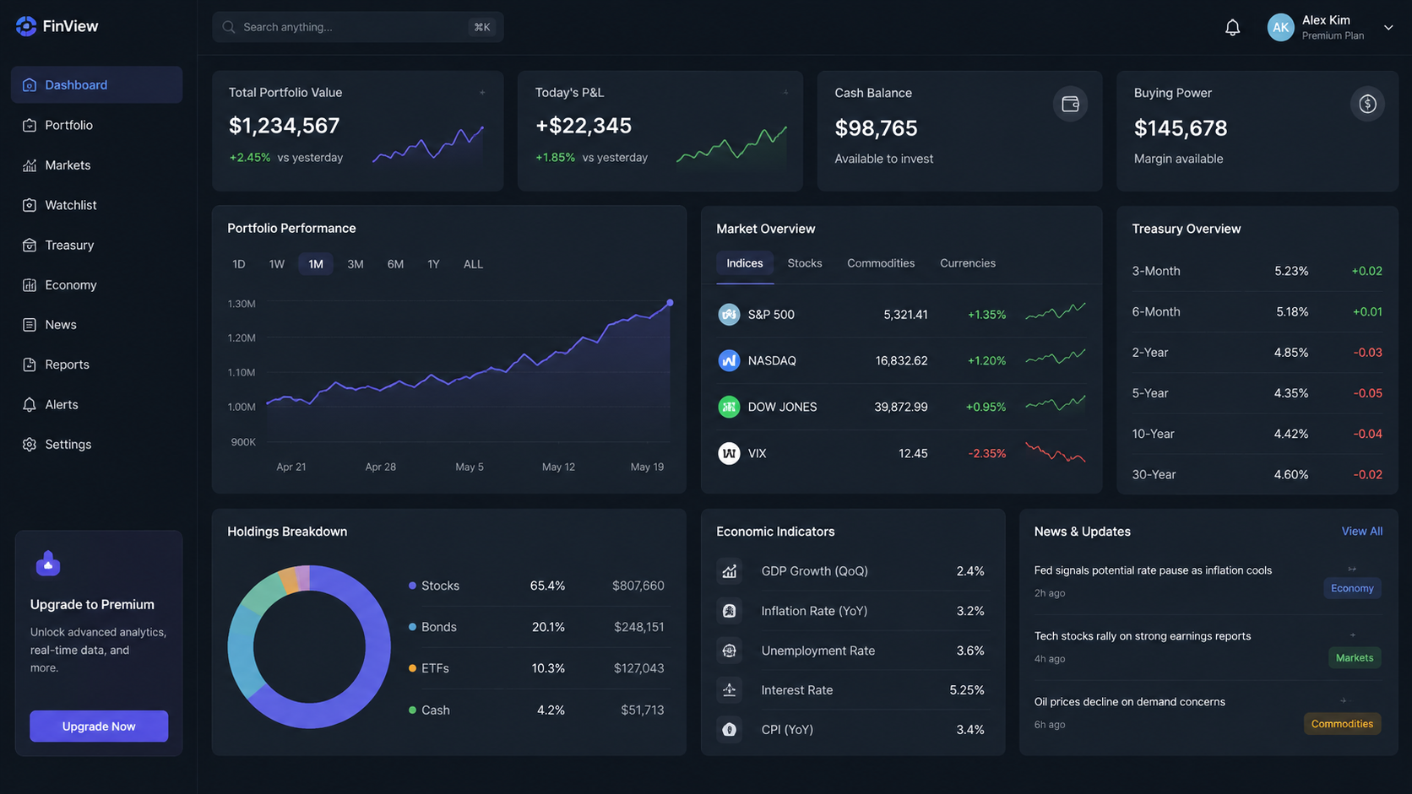
Task: Click the 10-Year treasury yield 4.42%
Action: point(1290,434)
